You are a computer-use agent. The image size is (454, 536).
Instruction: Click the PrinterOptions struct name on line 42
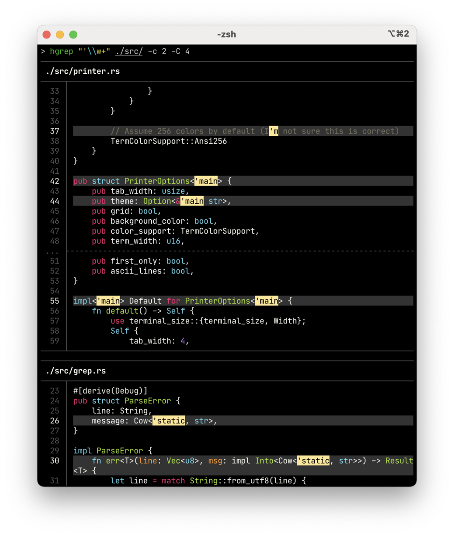(x=157, y=181)
